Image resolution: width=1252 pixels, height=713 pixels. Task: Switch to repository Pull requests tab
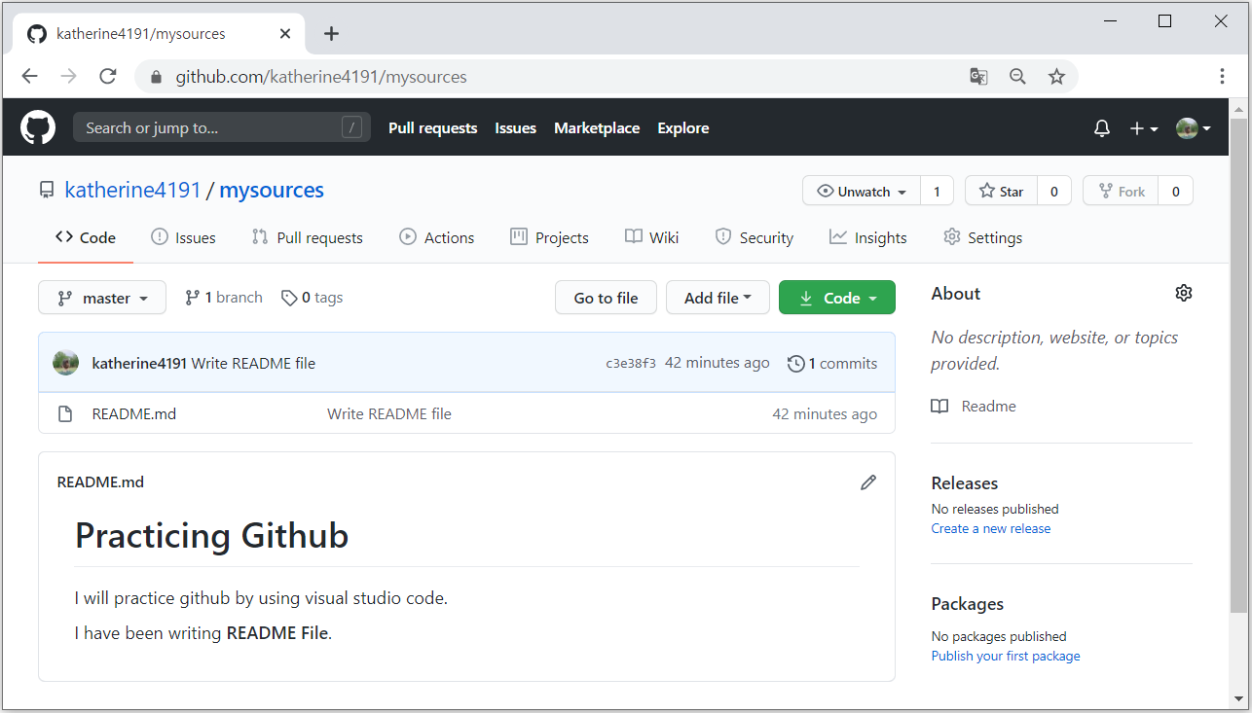point(307,237)
